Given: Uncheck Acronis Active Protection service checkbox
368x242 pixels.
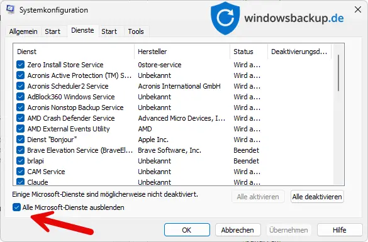Looking at the screenshot, I should [20, 75].
